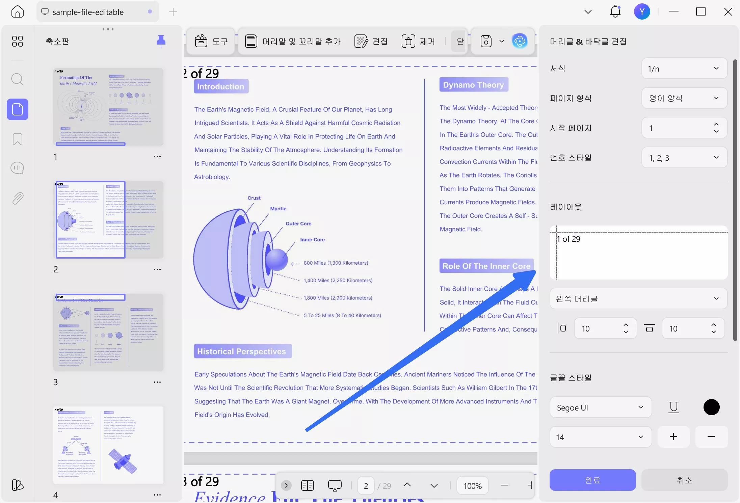Viewport: 740px width, 503px height.
Task: Open the Segoe UI font dropdown
Action: [601, 407]
